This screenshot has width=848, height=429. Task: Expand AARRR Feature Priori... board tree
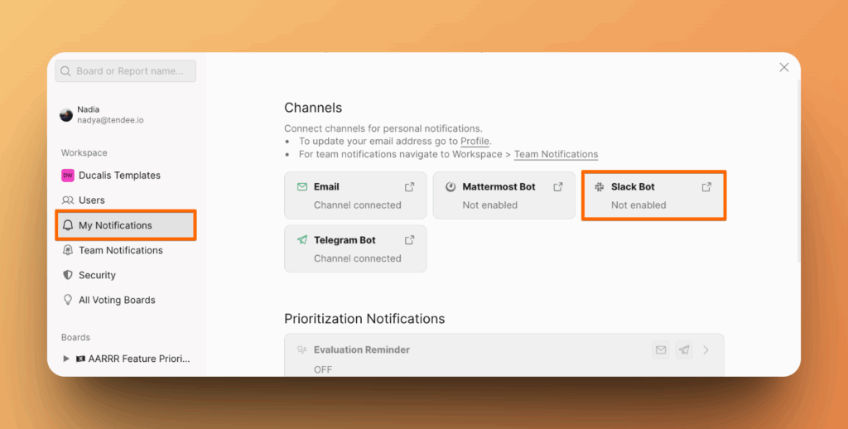[x=67, y=359]
